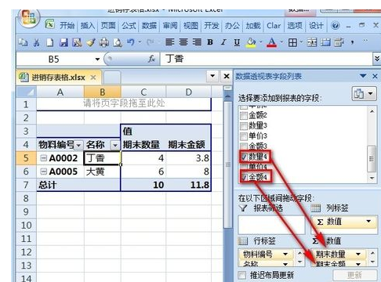Image resolution: width=381 pixels, height=282 pixels.
Task: Close the pivot table field list pane
Action: (x=375, y=76)
